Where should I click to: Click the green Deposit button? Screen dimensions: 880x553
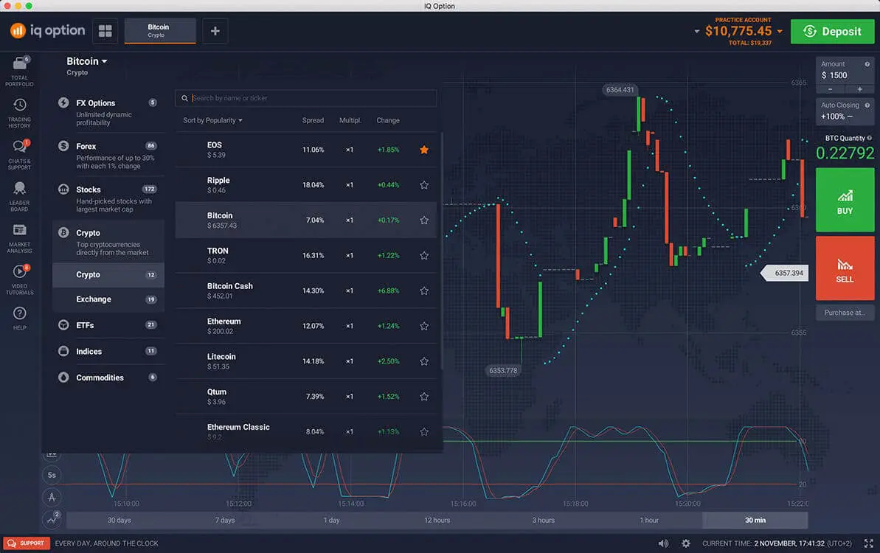tap(832, 32)
